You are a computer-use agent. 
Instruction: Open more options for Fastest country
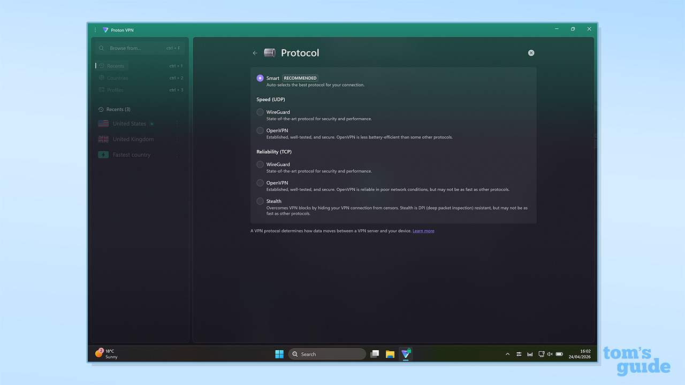pos(177,155)
